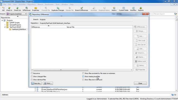Toggle Show missing local files checkbox

83,77
